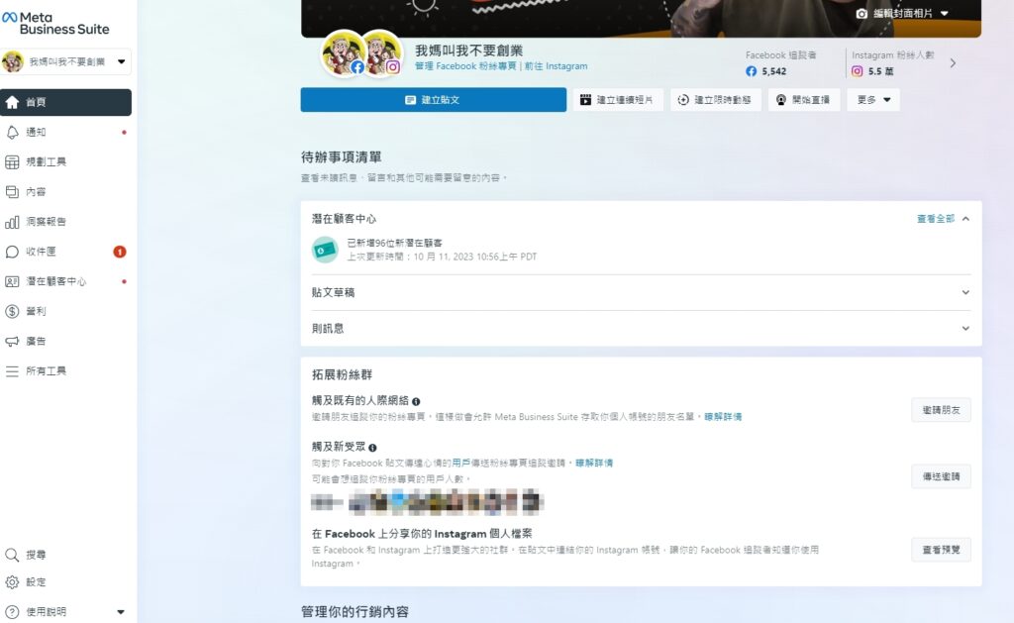Click 瞭解詳情 link under 觸及既有的人際網絡
The height and width of the screenshot is (623, 1014).
click(x=723, y=417)
